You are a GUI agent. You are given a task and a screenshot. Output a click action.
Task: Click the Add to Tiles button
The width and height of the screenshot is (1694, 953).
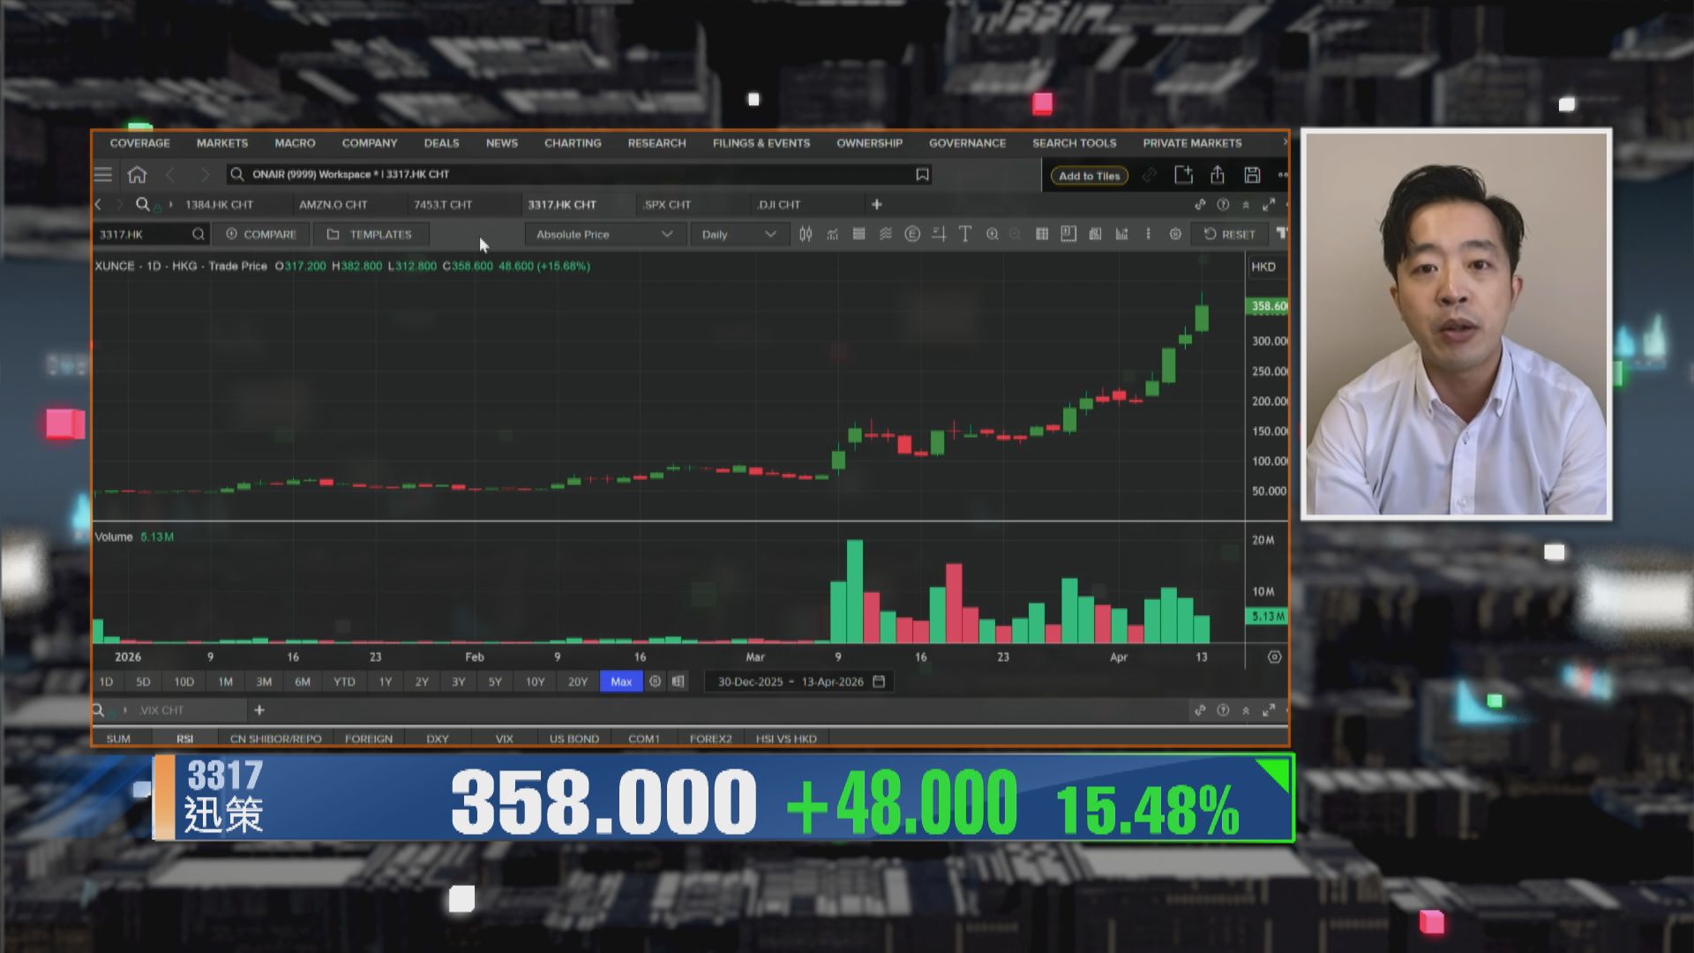tap(1089, 176)
